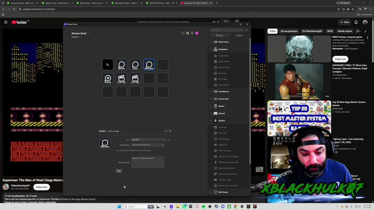Viewport: 374px width, 210px height.
Task: Open the Windows Start menu
Action: point(119,206)
